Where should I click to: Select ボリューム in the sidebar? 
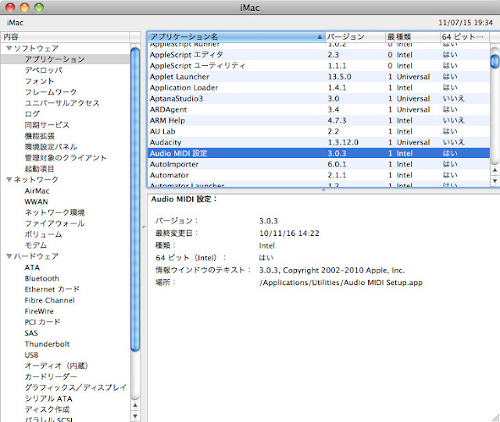coord(44,234)
